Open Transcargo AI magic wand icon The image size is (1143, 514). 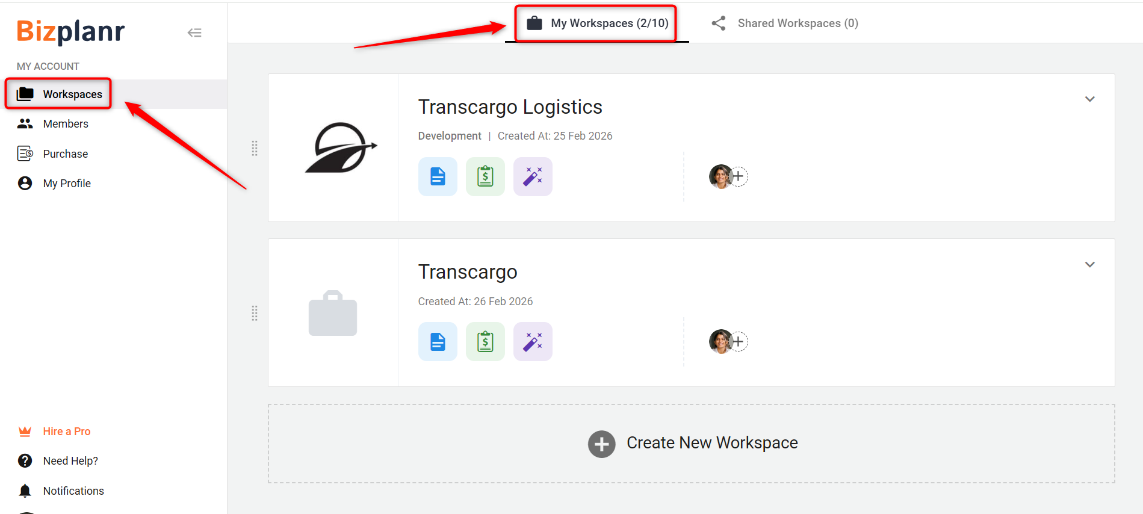533,341
